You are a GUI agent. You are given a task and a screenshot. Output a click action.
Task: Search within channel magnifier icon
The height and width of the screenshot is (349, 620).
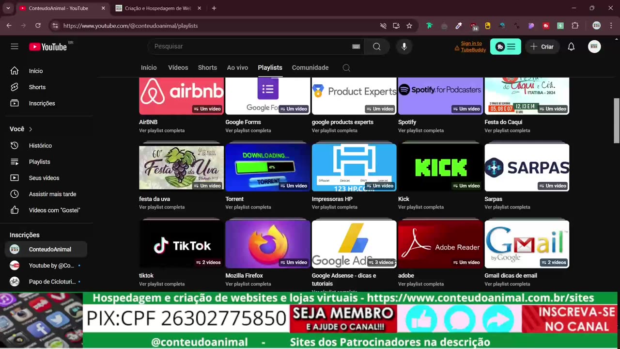[x=346, y=68]
